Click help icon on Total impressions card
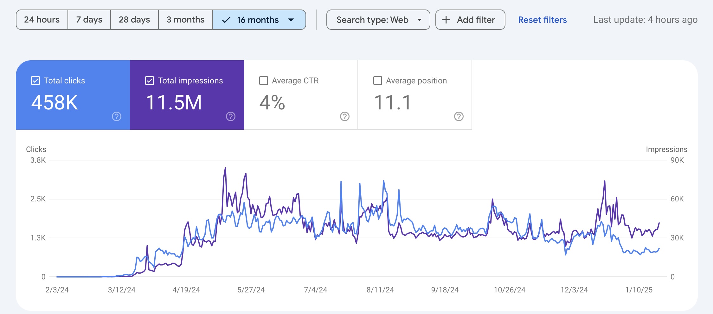The width and height of the screenshot is (713, 314). coord(231,117)
